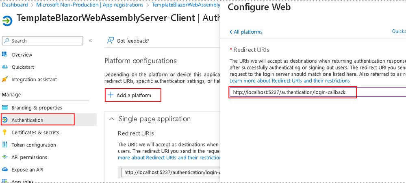The width and height of the screenshot is (406, 183).
Task: Click the Single-page application redirect URI field
Action: tap(170, 172)
